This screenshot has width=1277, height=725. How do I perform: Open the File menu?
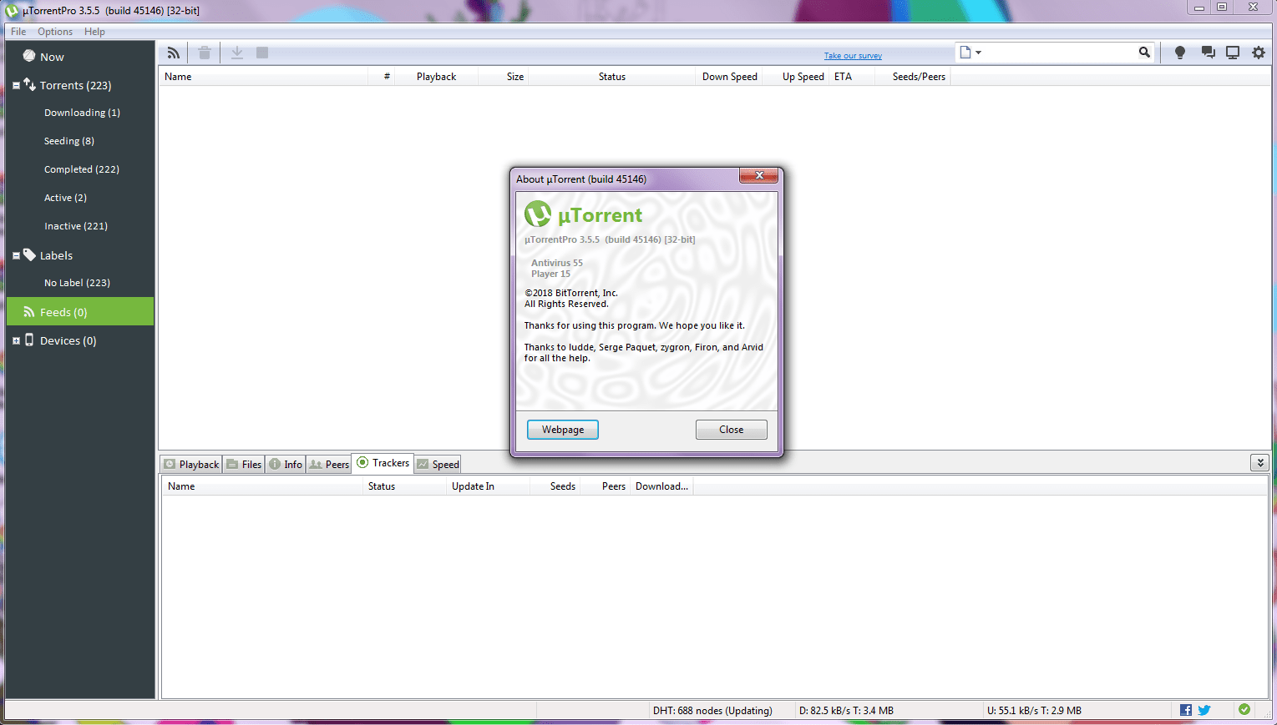point(18,32)
